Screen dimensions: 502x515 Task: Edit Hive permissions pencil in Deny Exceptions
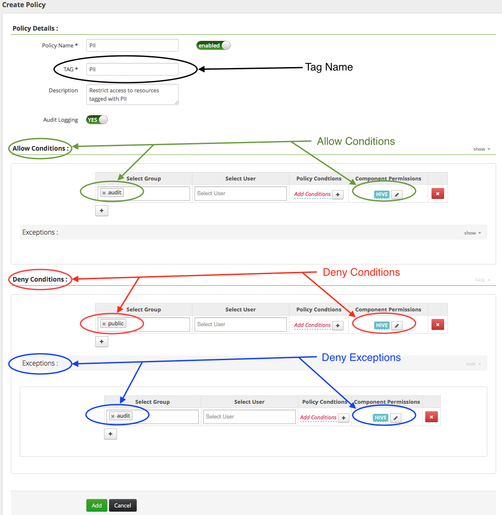click(395, 418)
